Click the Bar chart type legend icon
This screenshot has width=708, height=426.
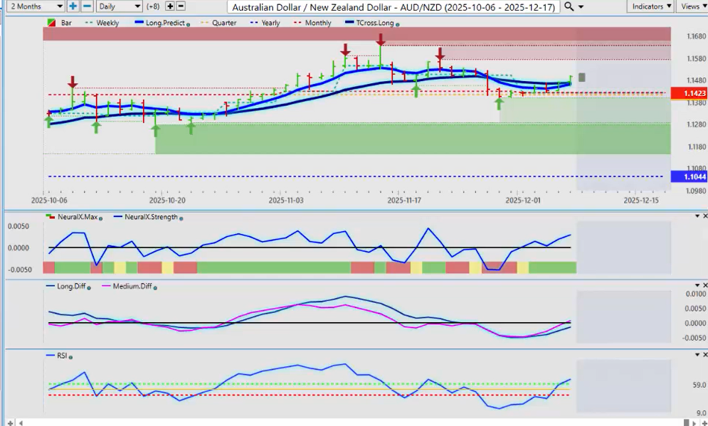coord(51,23)
